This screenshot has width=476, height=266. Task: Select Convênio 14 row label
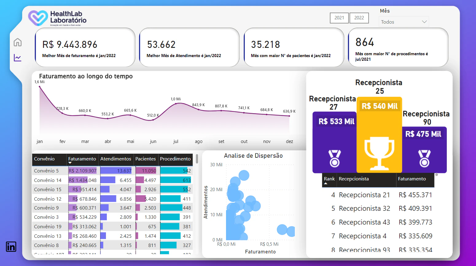pos(48,180)
